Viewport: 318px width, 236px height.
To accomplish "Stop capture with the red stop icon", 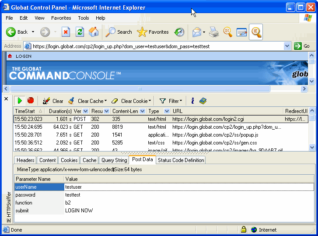I will 31,101.
